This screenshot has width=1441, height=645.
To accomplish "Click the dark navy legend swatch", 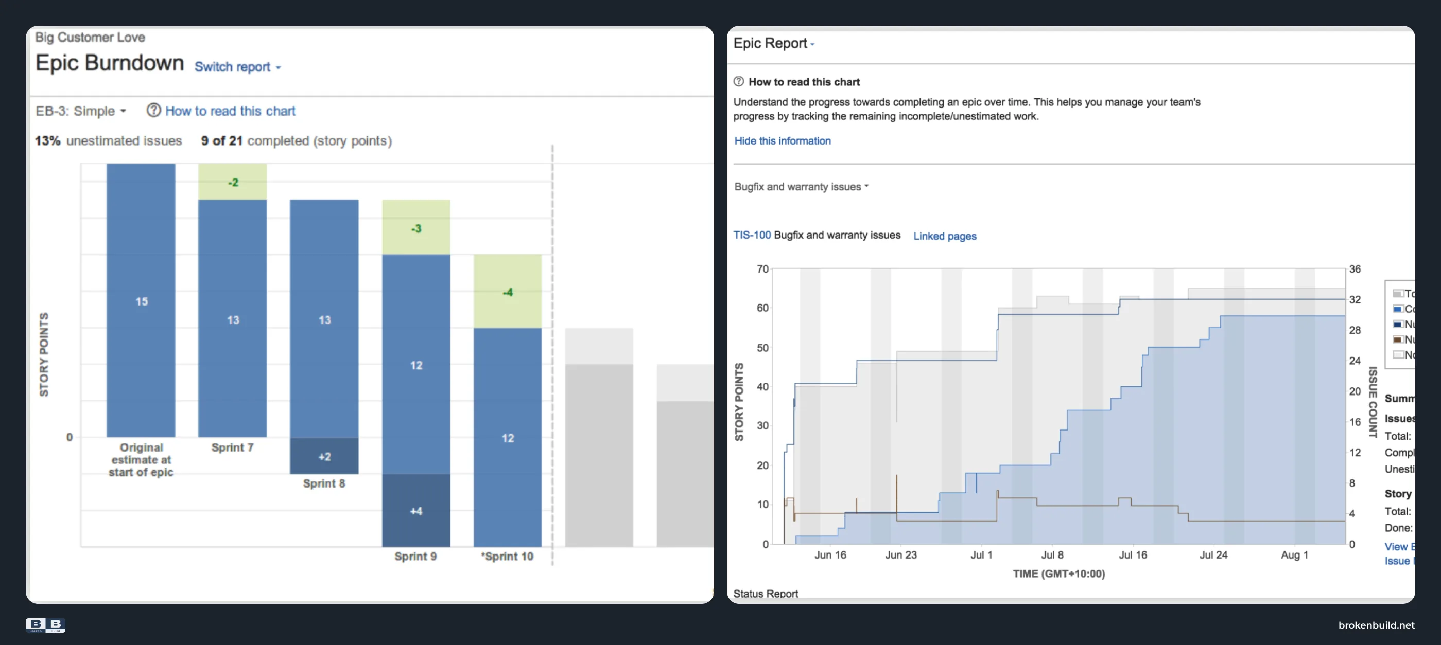I will [1398, 324].
